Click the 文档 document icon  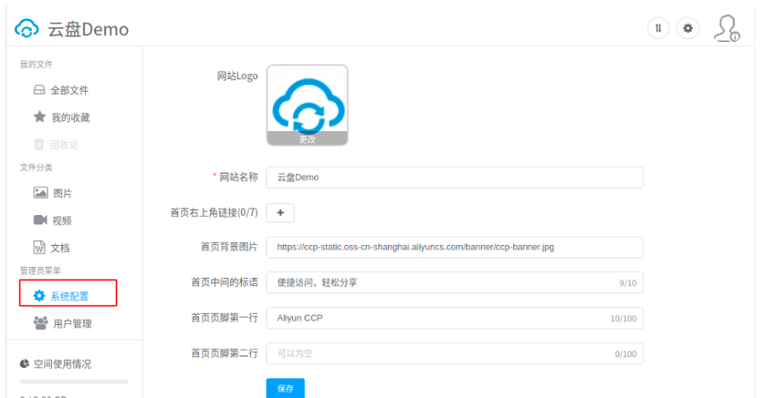coord(39,247)
